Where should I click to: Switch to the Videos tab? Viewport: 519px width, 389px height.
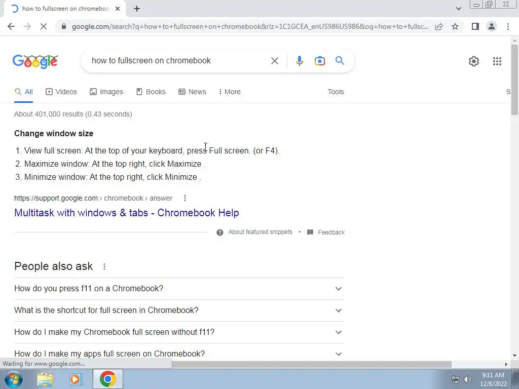click(x=61, y=92)
